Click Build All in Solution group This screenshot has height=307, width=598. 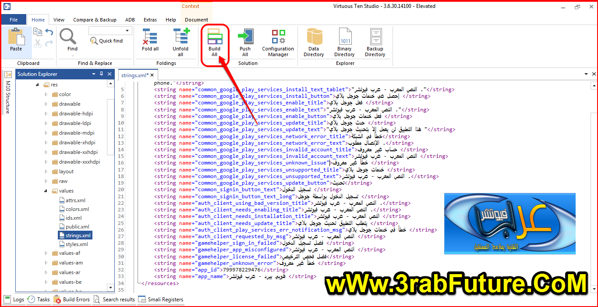click(x=215, y=42)
